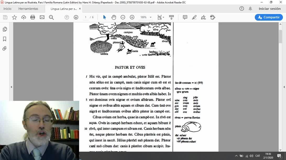Viewport: 286px width, 160px height.
Task: Open the clock showing 19:36
Action: (268, 156)
